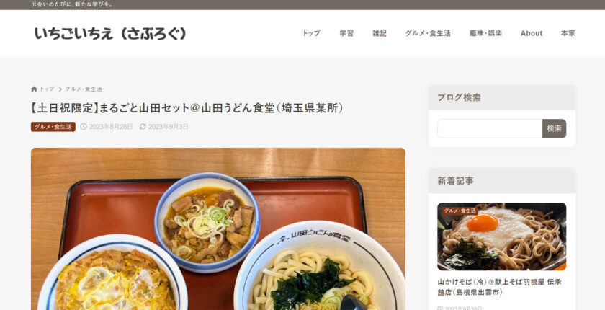Click グルメ・食生活 breadcrumb link
The width and height of the screenshot is (605, 310).
[x=84, y=89]
